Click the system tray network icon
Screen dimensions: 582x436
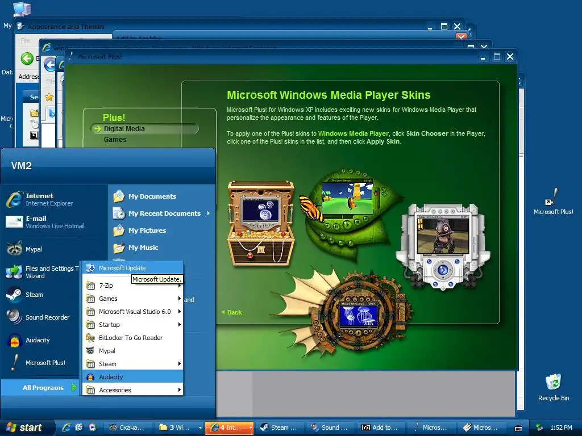coord(539,427)
